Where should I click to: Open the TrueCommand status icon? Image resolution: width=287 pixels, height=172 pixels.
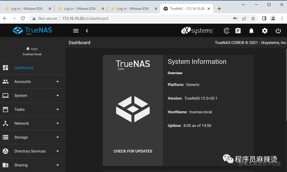[x=227, y=31]
